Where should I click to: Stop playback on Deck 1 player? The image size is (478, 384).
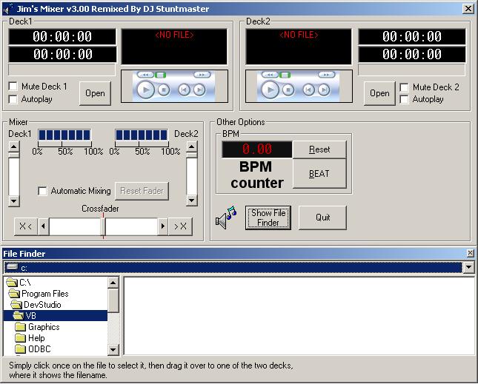(164, 90)
